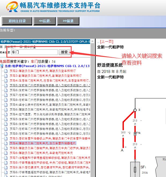Image resolution: width=166 pixels, height=177 pixels.
Task: Click the document icon of 页码3:副驾驶员侧车门控制单元
Action: (6, 76)
